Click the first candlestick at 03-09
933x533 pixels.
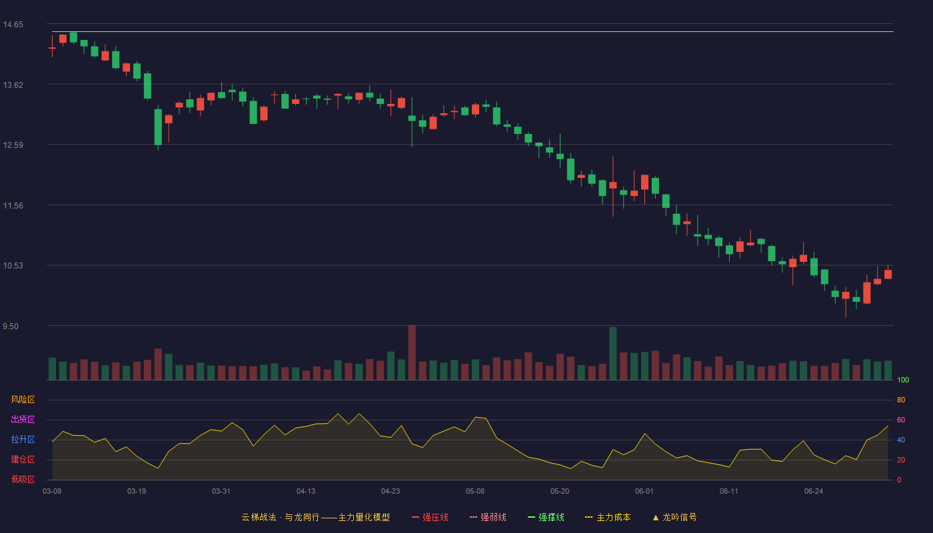pyautogui.click(x=52, y=48)
